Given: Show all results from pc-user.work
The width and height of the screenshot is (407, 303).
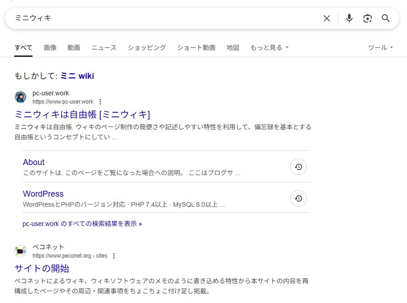Looking at the screenshot, I should pos(82,224).
